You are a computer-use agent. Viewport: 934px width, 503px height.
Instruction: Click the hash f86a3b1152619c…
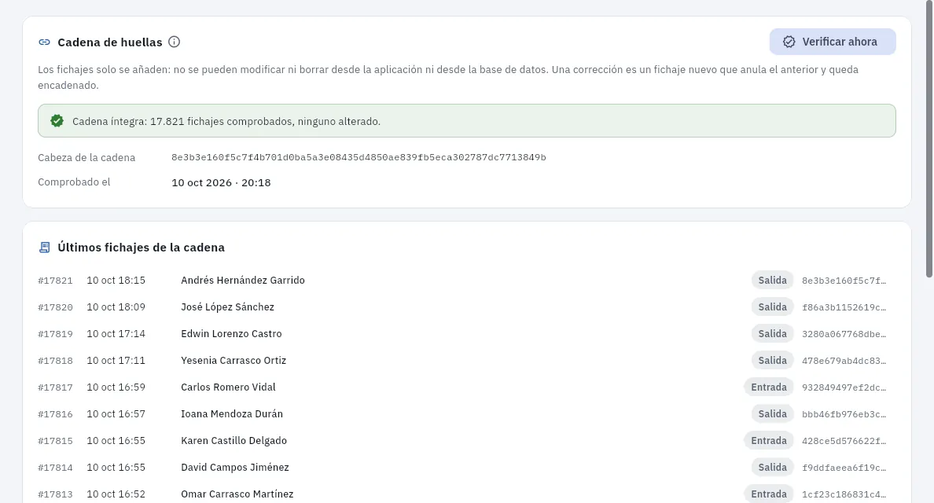pyautogui.click(x=844, y=307)
